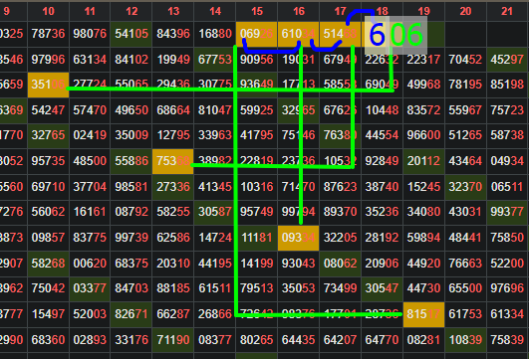The width and height of the screenshot is (529, 359).
Task: Click the 606 annotation overlay box
Action: [x=397, y=35]
